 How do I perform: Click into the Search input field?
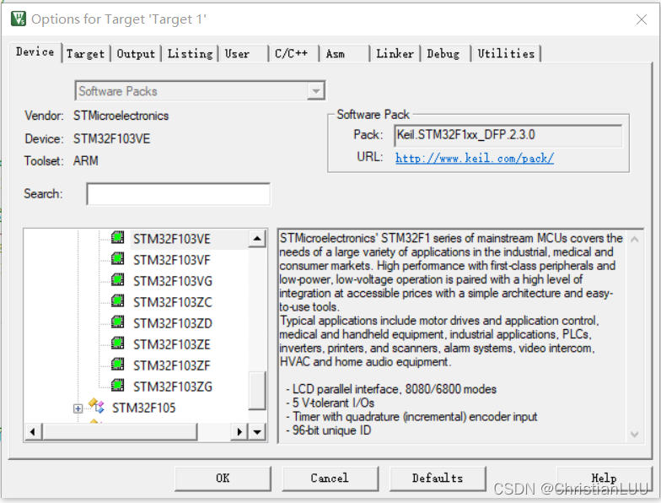click(179, 194)
